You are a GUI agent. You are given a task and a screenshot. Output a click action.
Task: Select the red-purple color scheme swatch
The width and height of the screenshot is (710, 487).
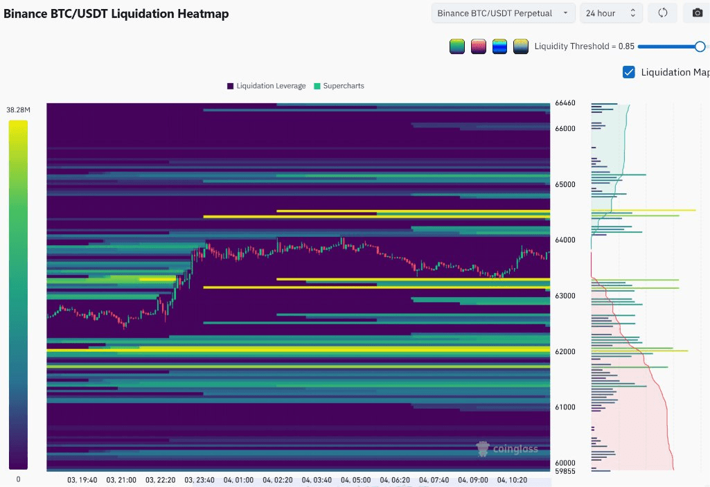point(478,46)
